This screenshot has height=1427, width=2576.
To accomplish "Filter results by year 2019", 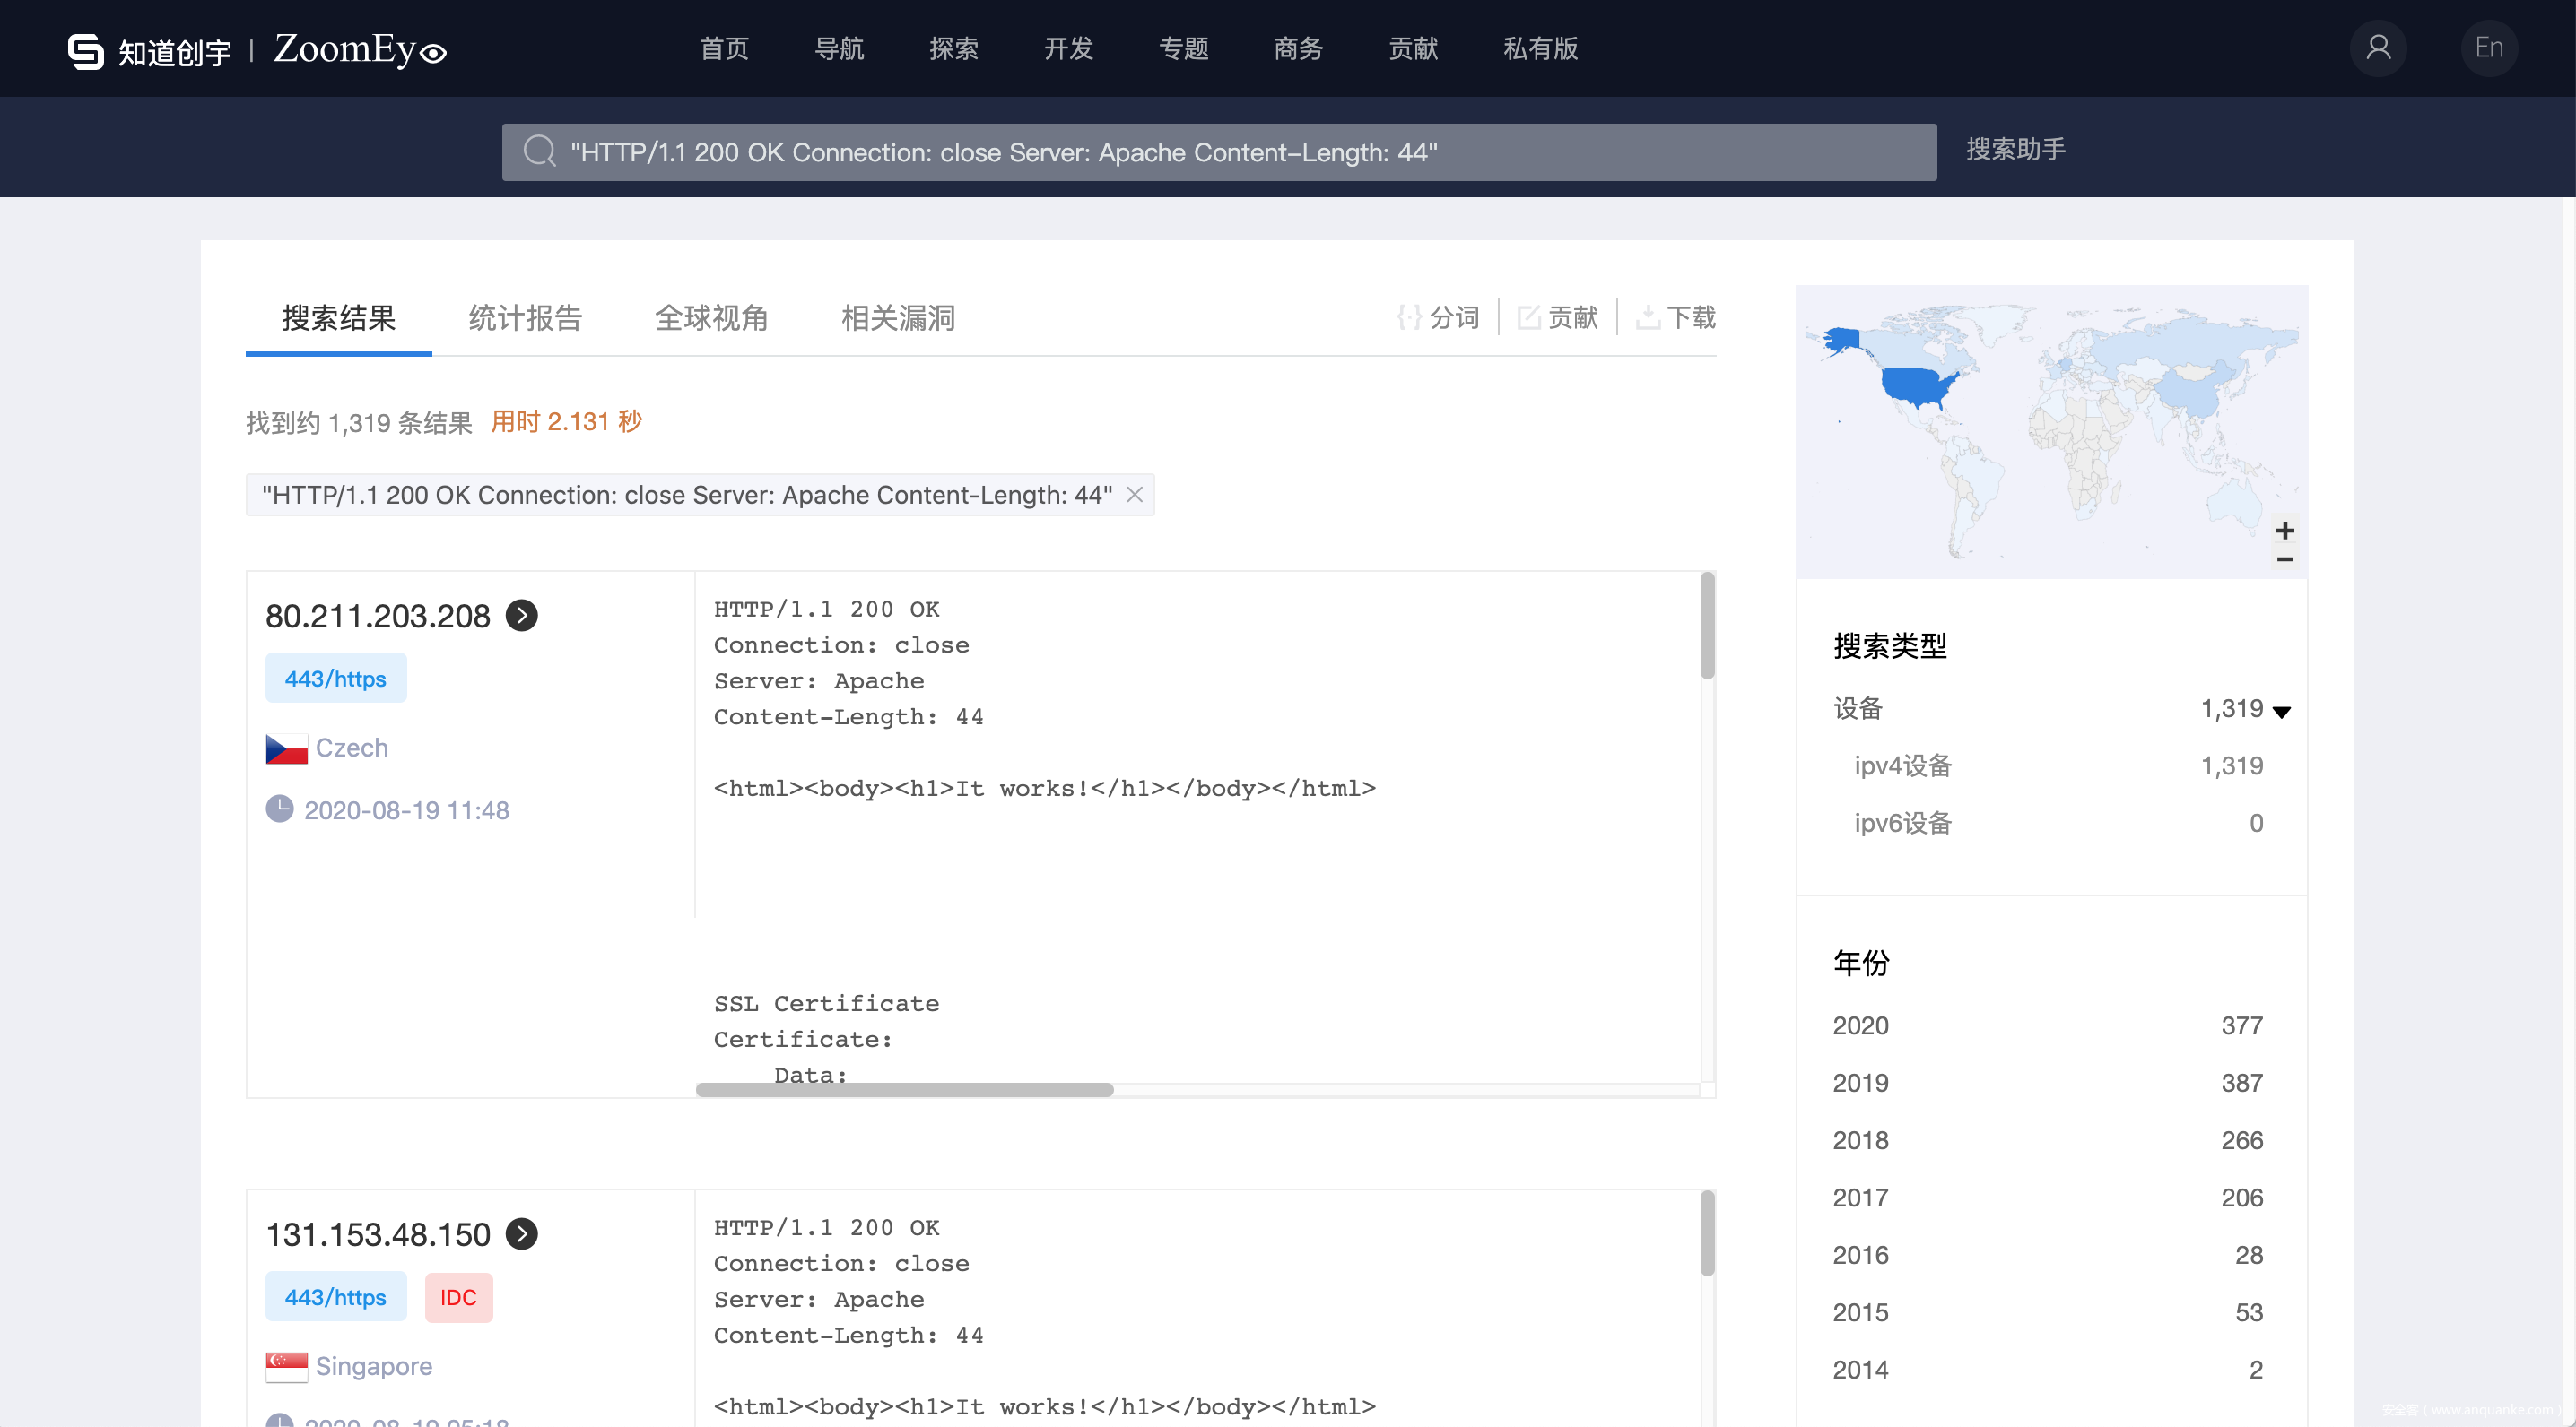I will [1860, 1082].
